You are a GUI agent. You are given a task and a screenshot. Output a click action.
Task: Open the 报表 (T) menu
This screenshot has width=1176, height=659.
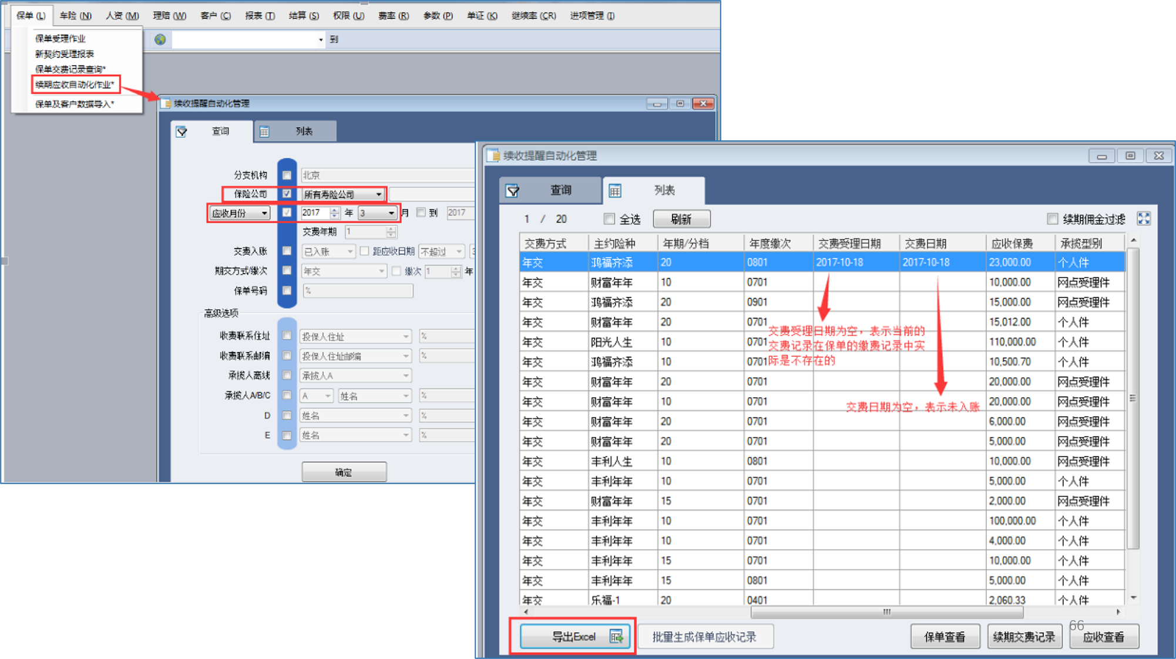[260, 16]
